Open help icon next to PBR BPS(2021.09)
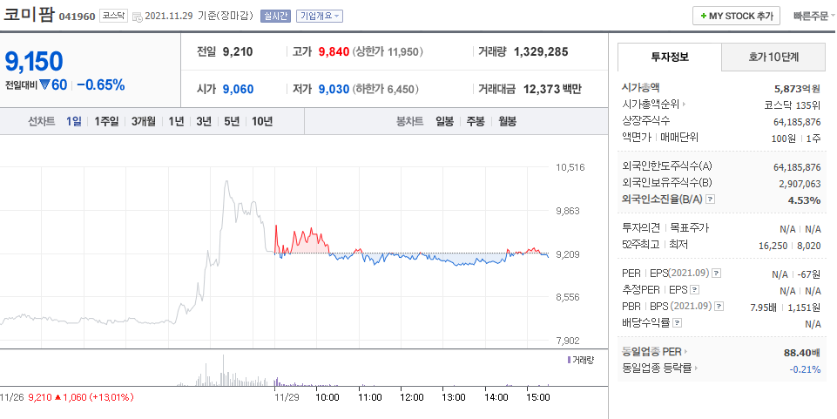Image resolution: width=837 pixels, height=419 pixels. pos(719,307)
